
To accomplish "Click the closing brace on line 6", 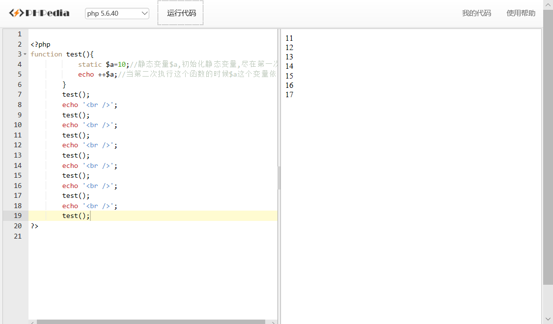I will (64, 84).
